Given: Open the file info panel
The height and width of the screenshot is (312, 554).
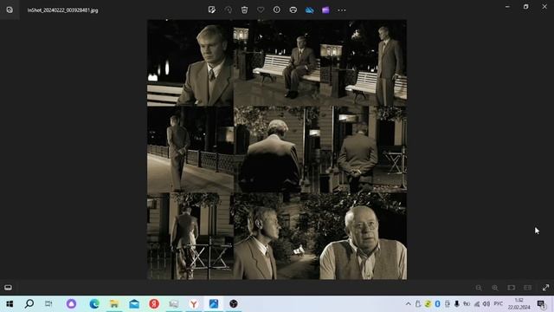Looking at the screenshot, I should 277,10.
